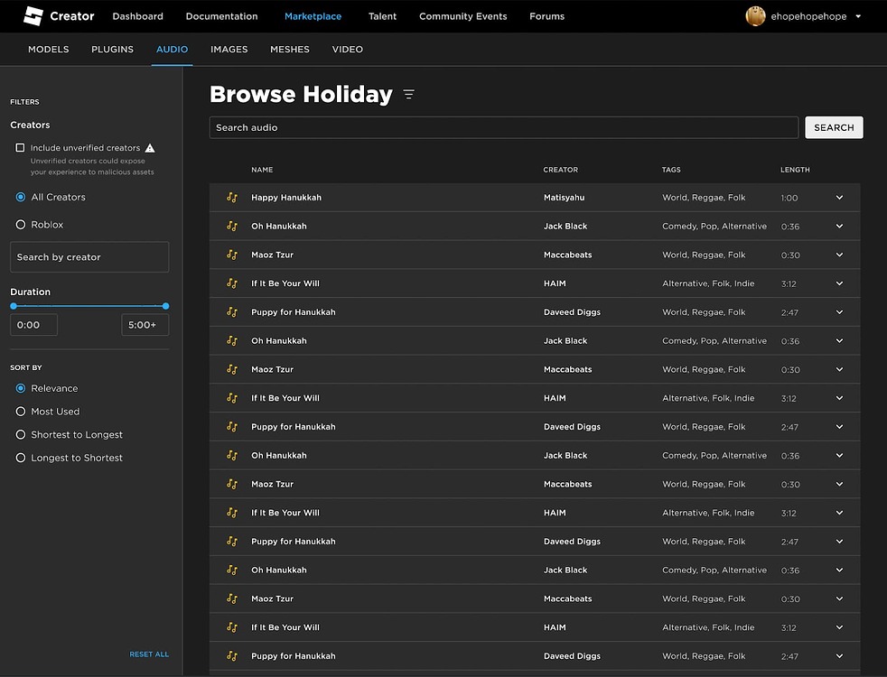Click music note icon of first If It Be Your Will row
This screenshot has height=677, width=887.
232,283
